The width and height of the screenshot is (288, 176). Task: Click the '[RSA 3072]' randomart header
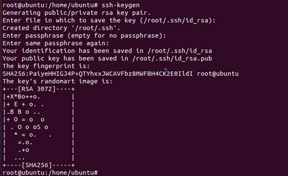point(37,89)
